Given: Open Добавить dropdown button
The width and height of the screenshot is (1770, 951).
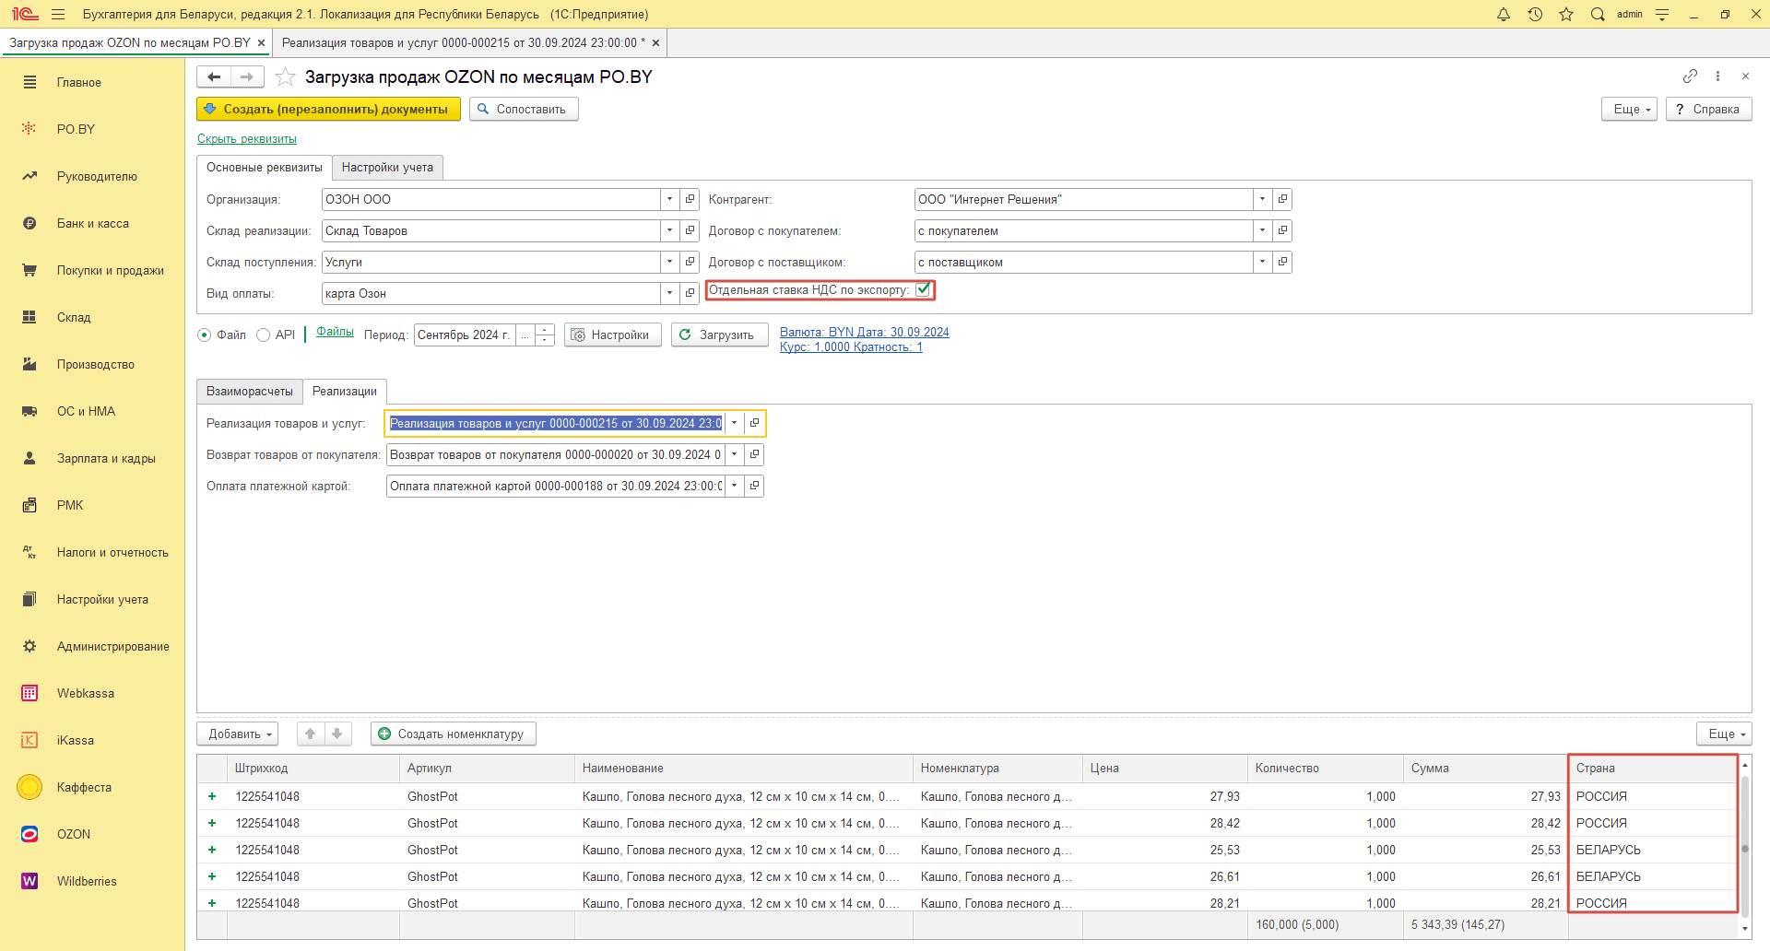Looking at the screenshot, I should 238,734.
